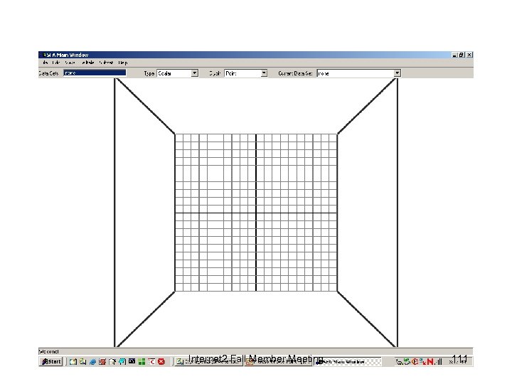The image size is (512, 384).
Task: Launch Internet Explorer from quick launch bar
Action: (x=92, y=361)
